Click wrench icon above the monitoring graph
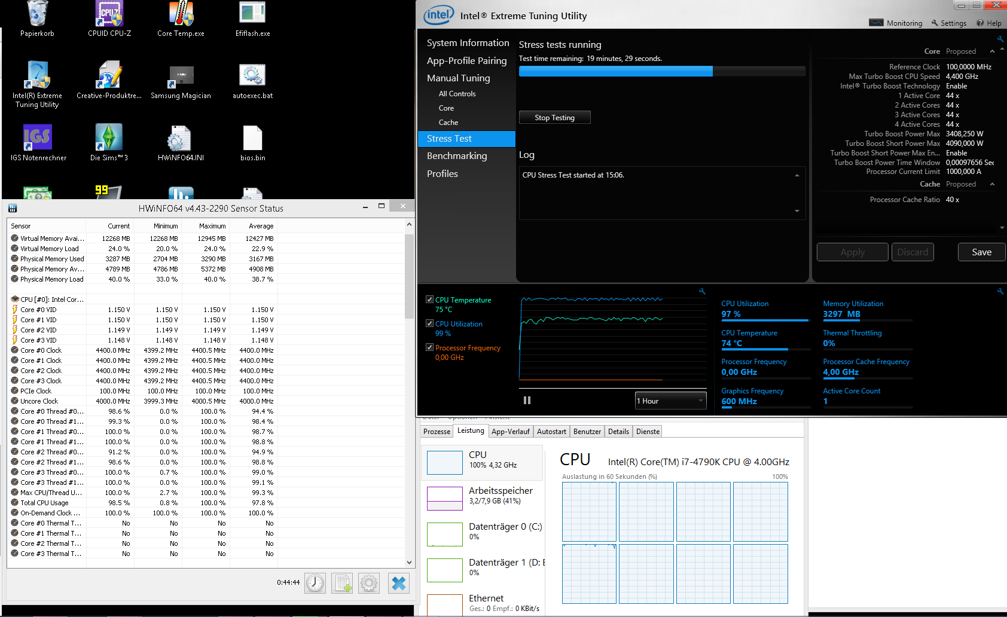1007x617 pixels. 703,291
